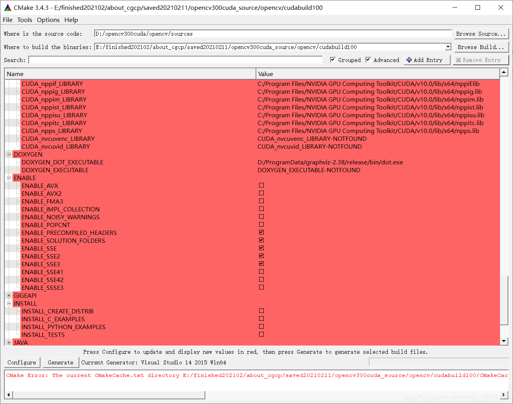
Task: Enable ENABLE_FMA3 checkbox
Action: 261,201
